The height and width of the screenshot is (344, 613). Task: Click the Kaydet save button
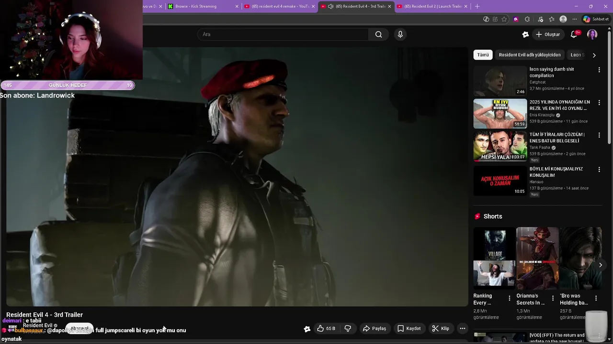[x=409, y=329]
